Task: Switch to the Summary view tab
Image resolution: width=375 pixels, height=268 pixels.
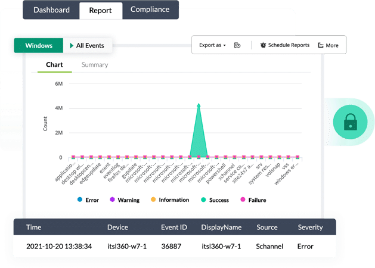Action: coord(95,65)
